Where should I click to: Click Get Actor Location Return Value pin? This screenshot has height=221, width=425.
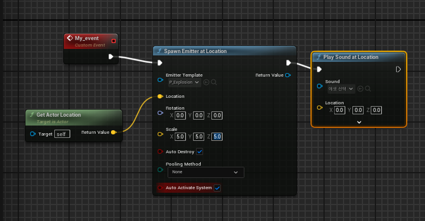point(113,132)
